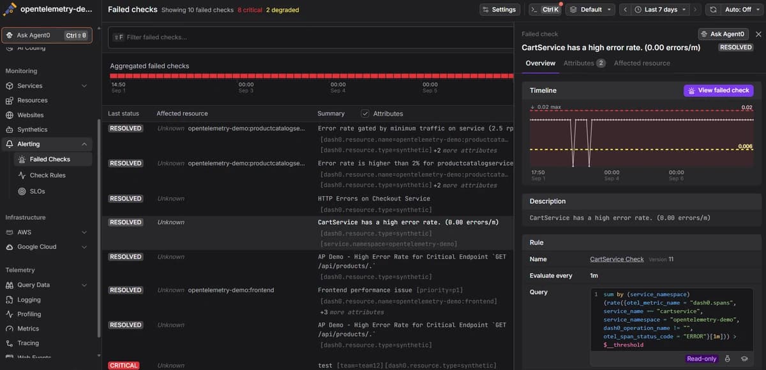The width and height of the screenshot is (766, 370).
Task: Open the SLOs page
Action: (x=37, y=191)
